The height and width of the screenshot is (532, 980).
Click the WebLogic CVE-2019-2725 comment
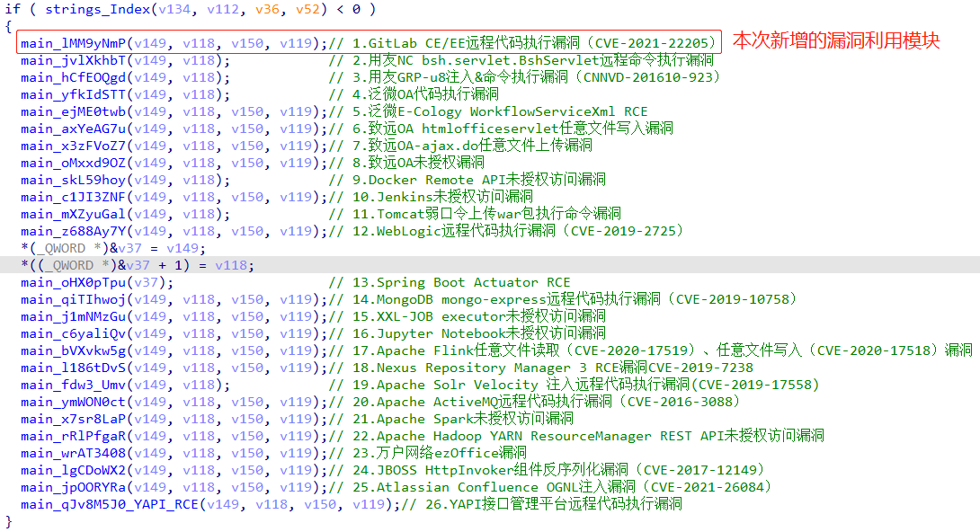(507, 231)
